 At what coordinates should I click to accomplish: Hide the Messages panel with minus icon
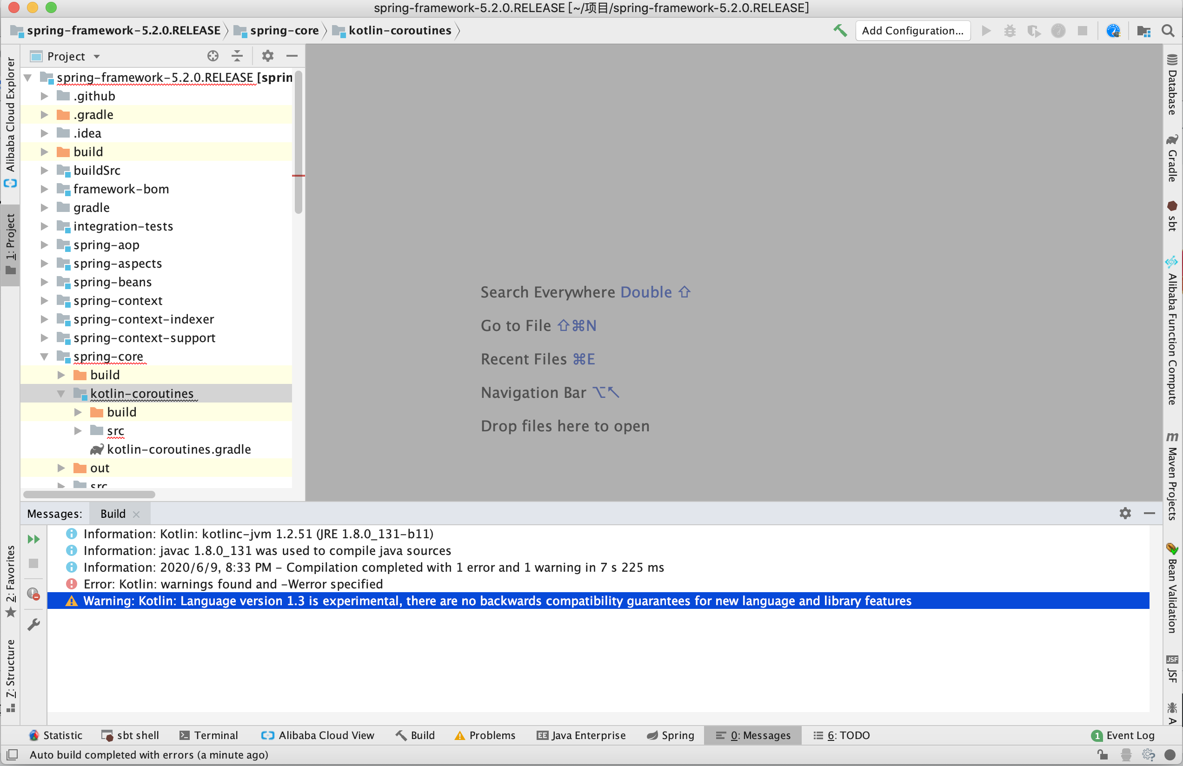click(x=1150, y=513)
